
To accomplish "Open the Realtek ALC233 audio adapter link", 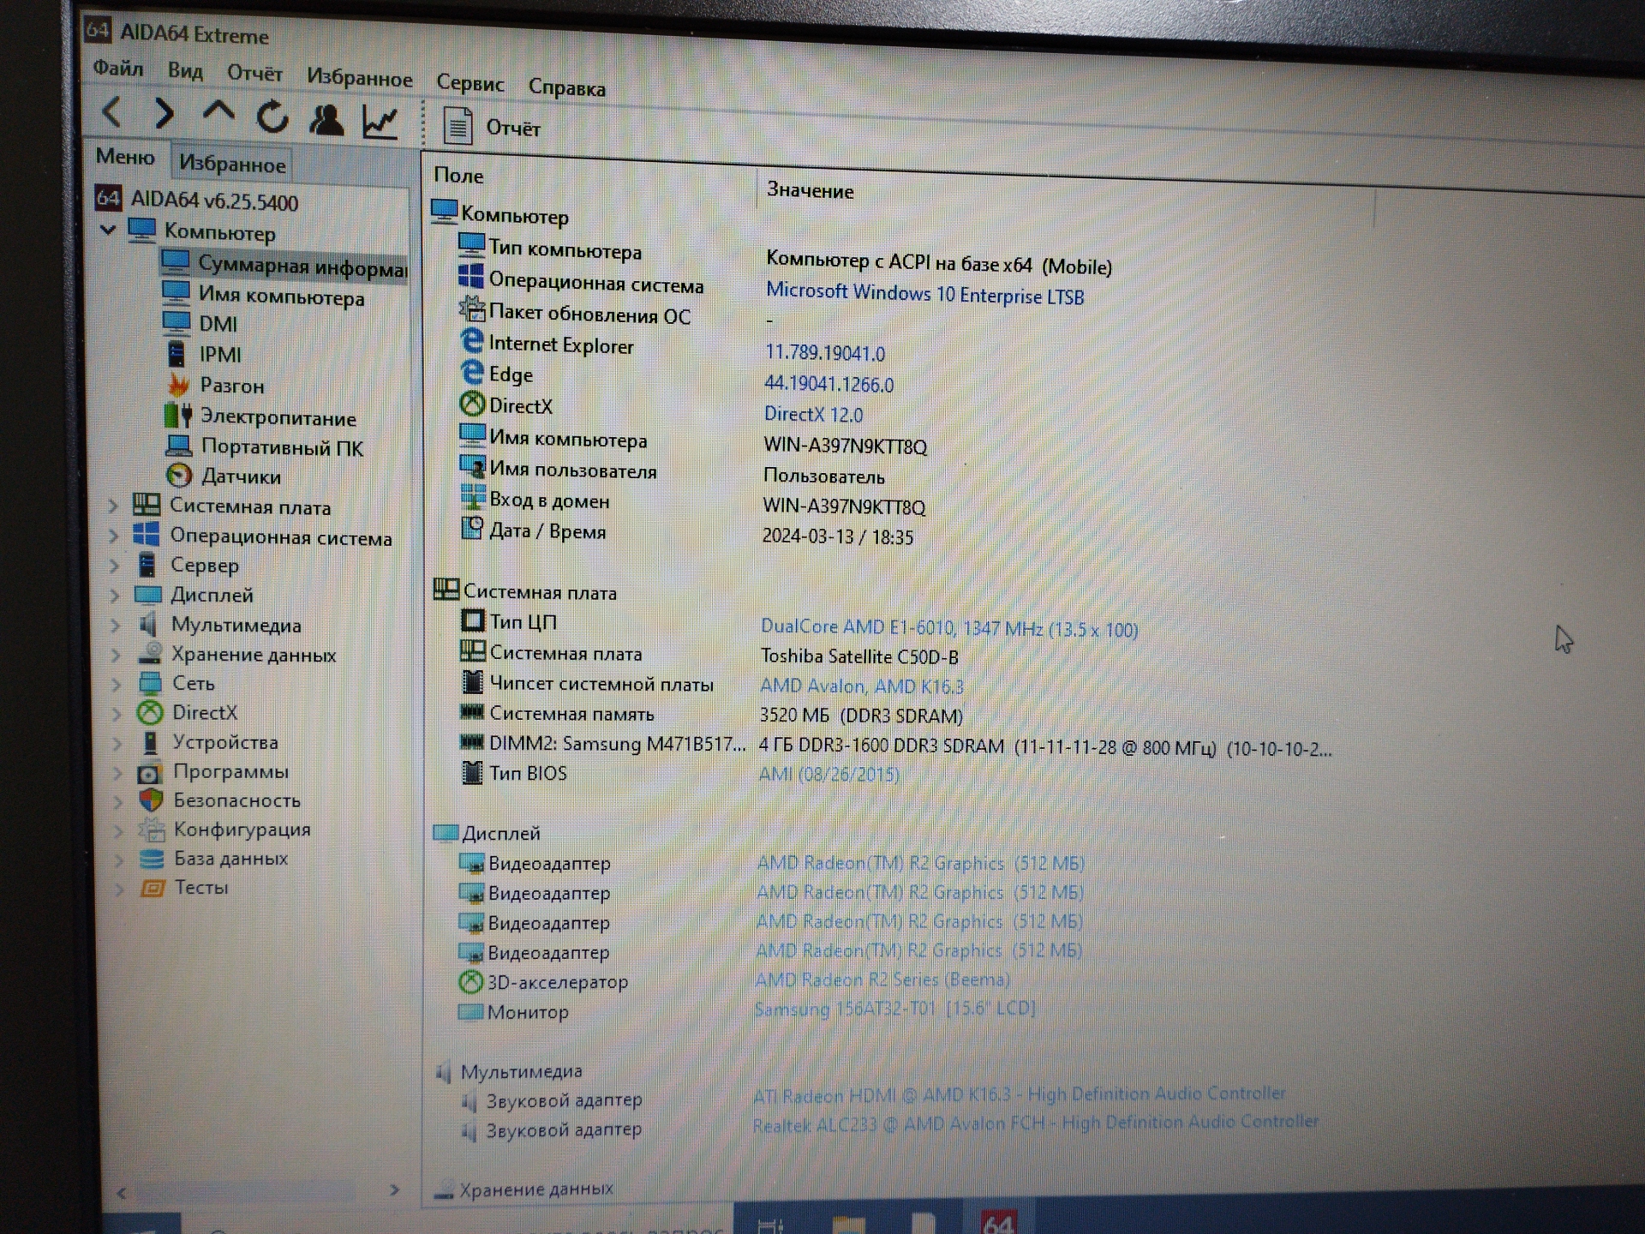I will click(x=1035, y=1123).
